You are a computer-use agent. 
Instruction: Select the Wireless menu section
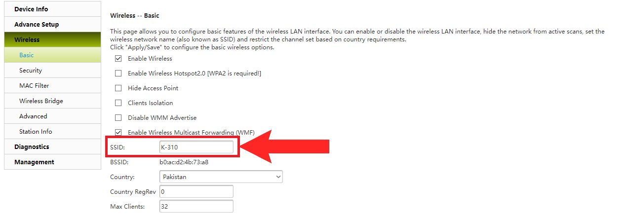click(27, 40)
